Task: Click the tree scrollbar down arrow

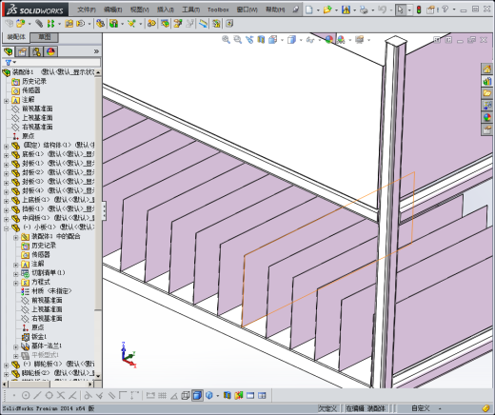Action: (98, 376)
